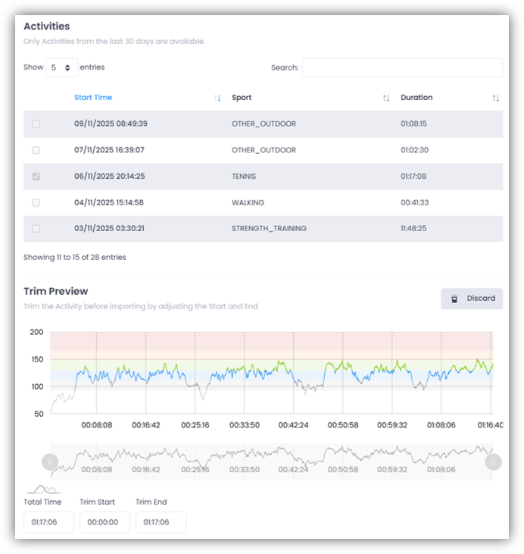Select the 09/11/2025 OTHER_OUTDOOR activity checkbox
524x554 pixels.
click(x=36, y=124)
